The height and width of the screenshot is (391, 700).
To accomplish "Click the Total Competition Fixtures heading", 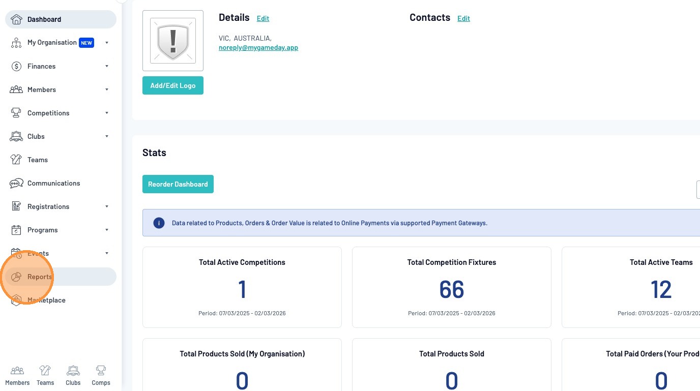I will click(452, 262).
